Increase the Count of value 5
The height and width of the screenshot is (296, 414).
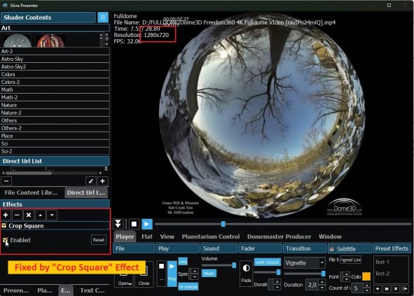click(367, 286)
